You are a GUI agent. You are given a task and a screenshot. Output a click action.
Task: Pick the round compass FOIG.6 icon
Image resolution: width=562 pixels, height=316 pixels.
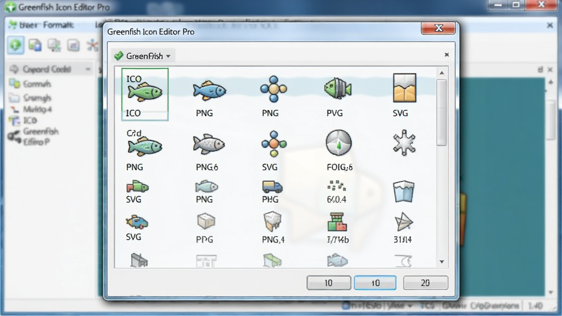[x=339, y=143]
